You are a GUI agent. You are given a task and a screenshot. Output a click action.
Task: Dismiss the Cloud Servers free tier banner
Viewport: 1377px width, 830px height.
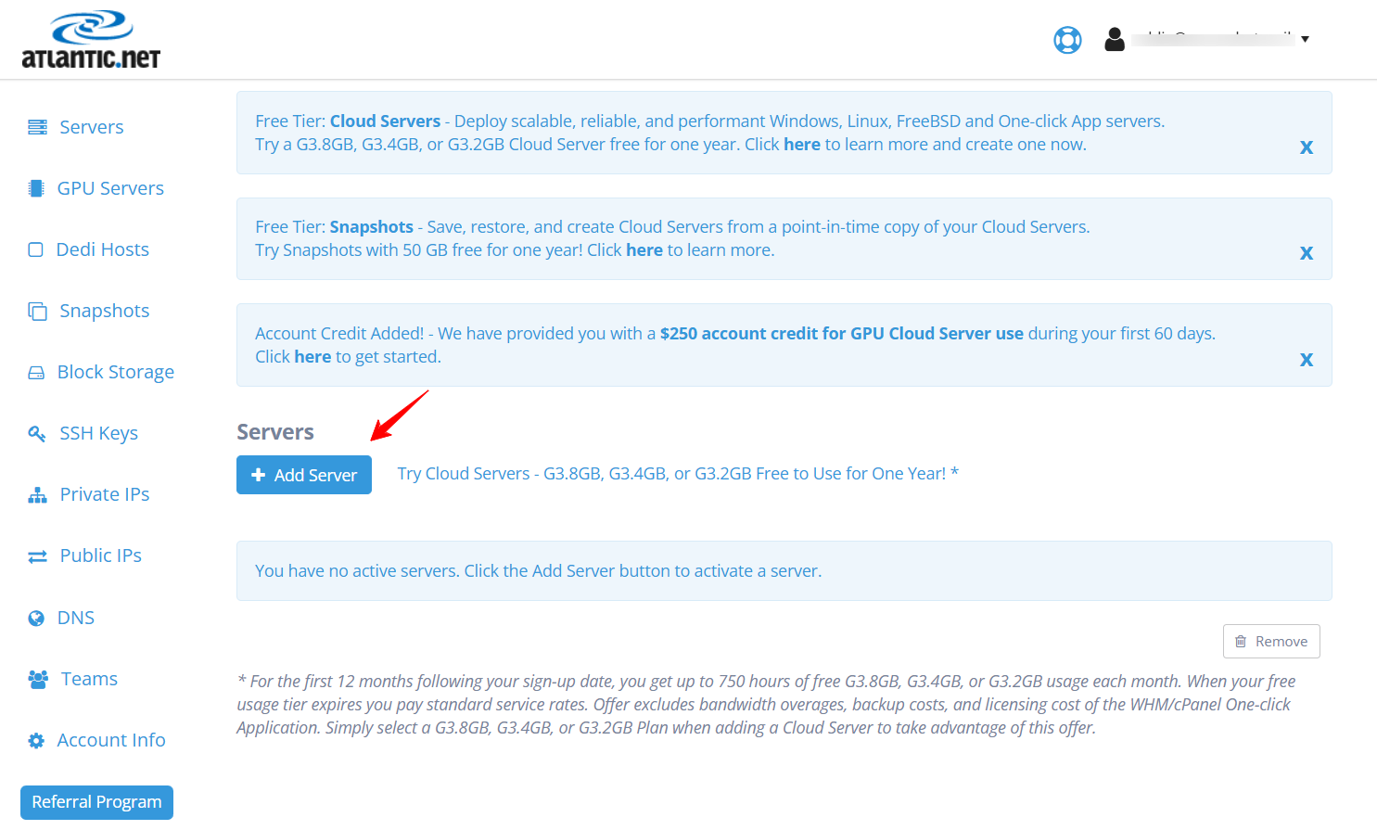click(x=1306, y=147)
